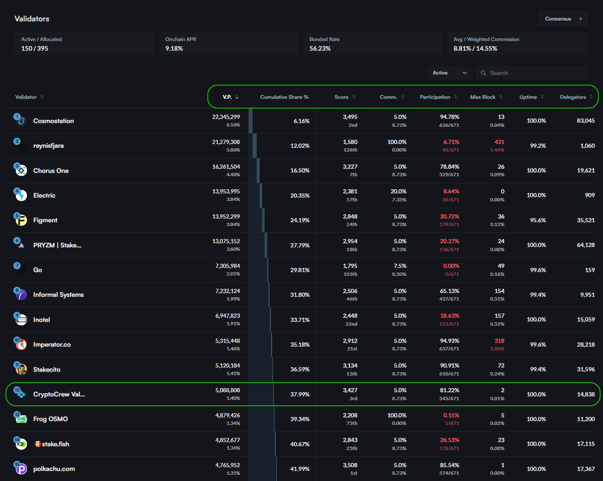Image resolution: width=603 pixels, height=481 pixels.
Task: Click the Active / Allocated 150 / 395 card
Action: (x=85, y=44)
